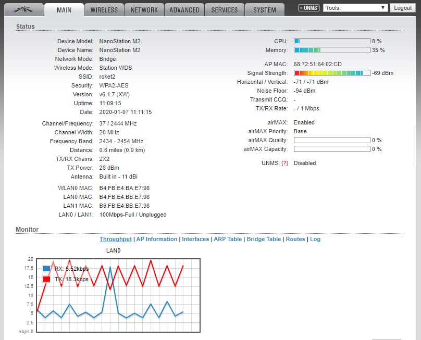Click the LAN1 MAC value B6:FB:E4:BB:E7:98
Viewport: 421px width, 340px height.
[125, 206]
